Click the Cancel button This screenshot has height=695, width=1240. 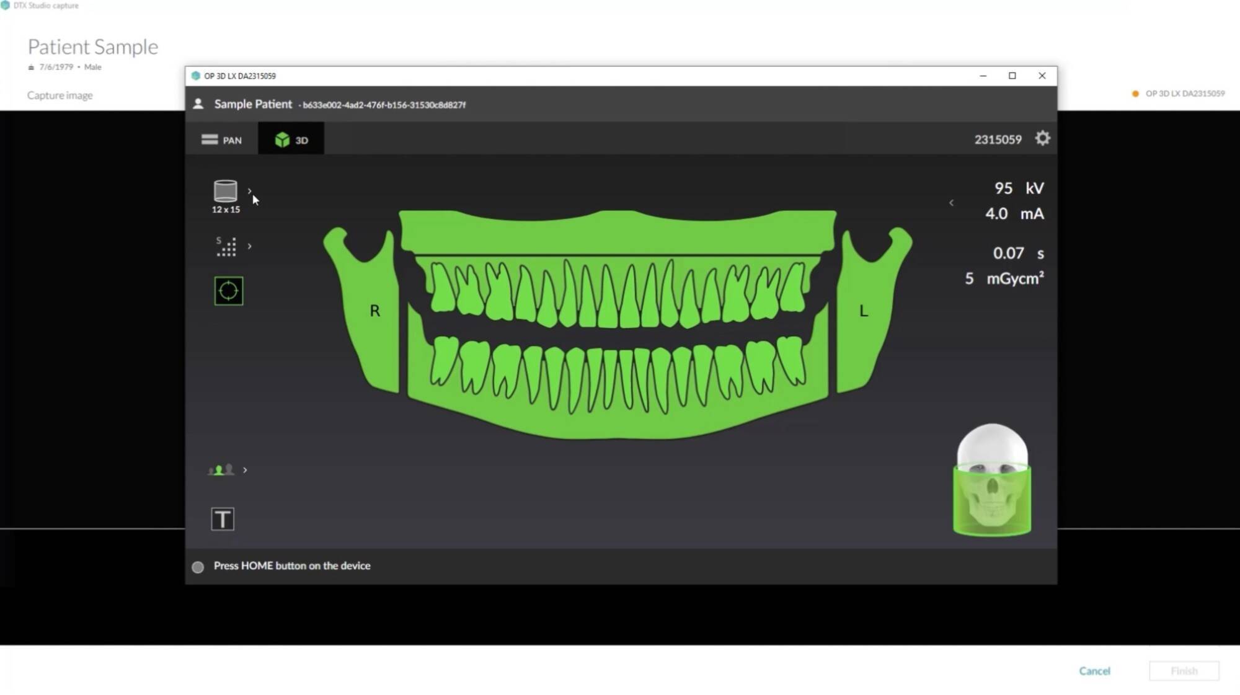(x=1094, y=671)
